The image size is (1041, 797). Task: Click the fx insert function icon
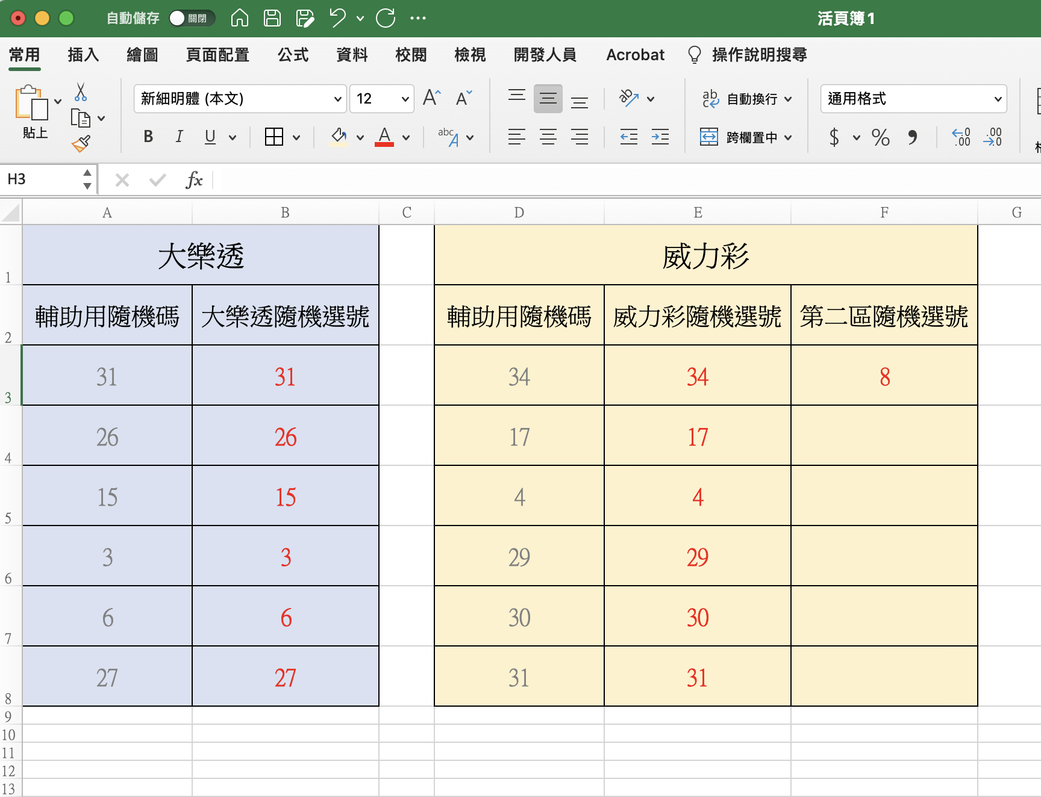click(194, 179)
